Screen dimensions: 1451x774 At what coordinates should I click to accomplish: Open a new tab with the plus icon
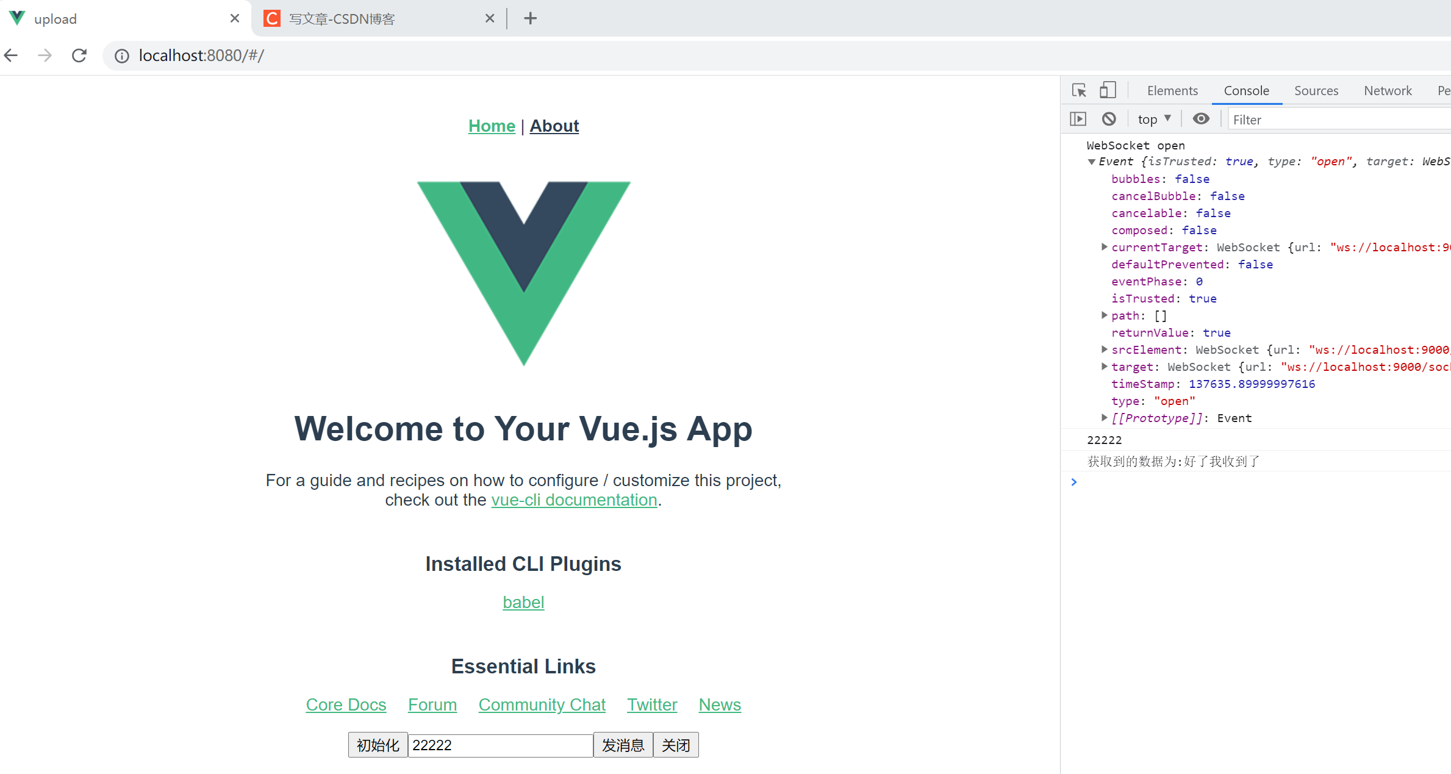click(x=530, y=18)
